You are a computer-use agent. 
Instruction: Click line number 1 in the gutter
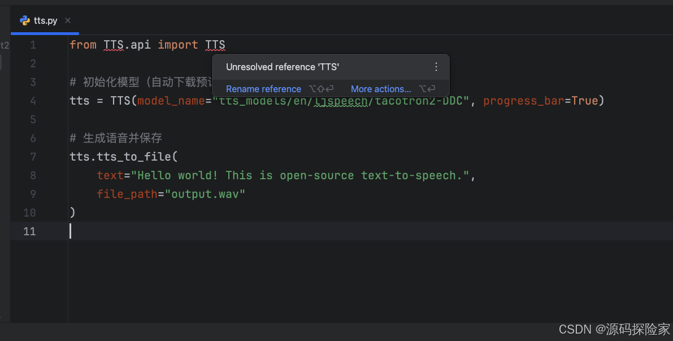(33, 45)
